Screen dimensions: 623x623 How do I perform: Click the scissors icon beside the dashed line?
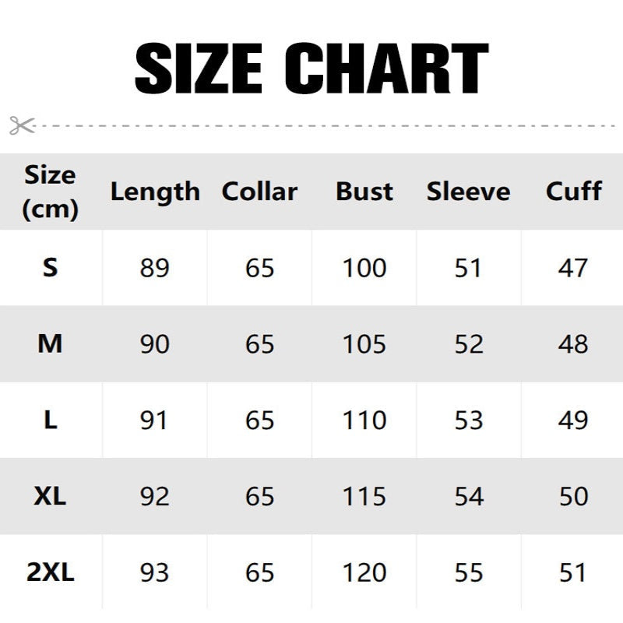tap(22, 125)
